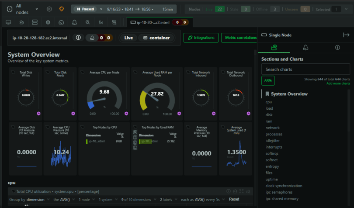Click the magnifier anomalies icon in the toolbar
354x208 pixels.
click(87, 22)
